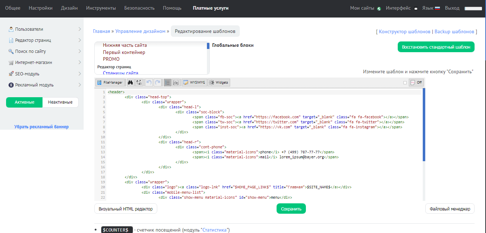486x233 pixels.
Task: Open Widgets gear in editor toolbar
Action: tap(219, 83)
